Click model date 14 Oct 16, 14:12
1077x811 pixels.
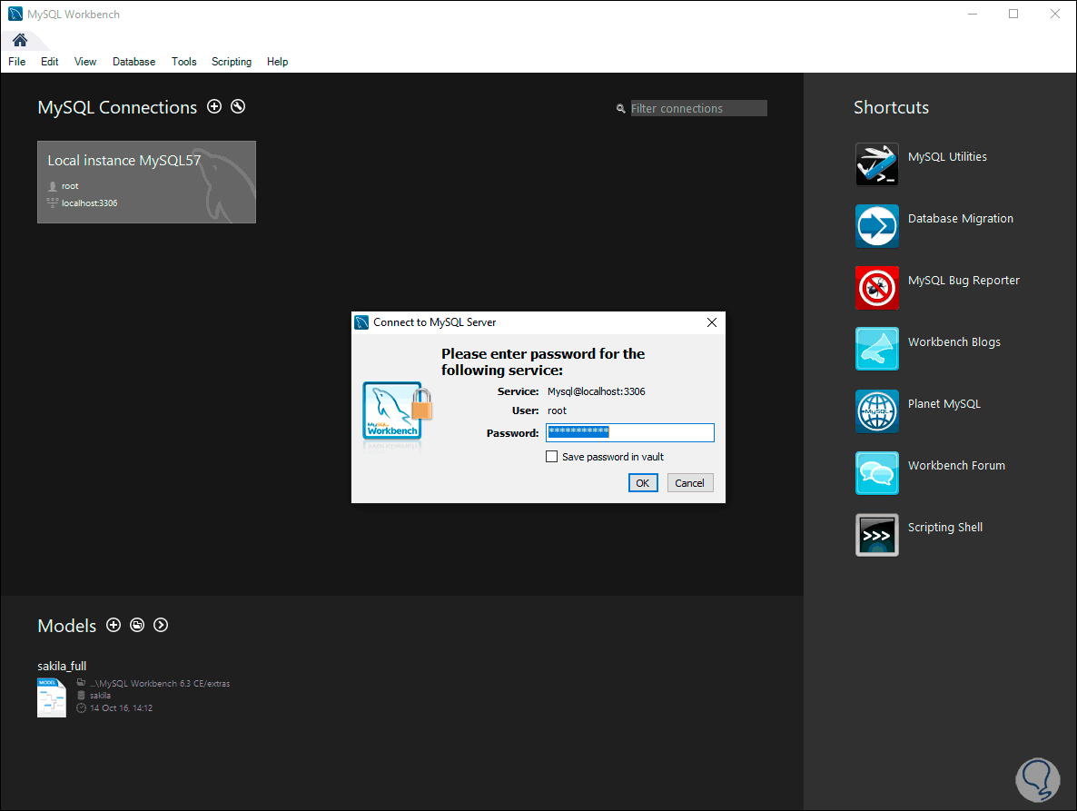point(121,708)
